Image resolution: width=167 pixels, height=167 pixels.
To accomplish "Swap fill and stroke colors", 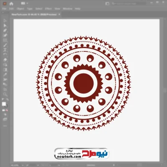I will (x=8, y=99).
